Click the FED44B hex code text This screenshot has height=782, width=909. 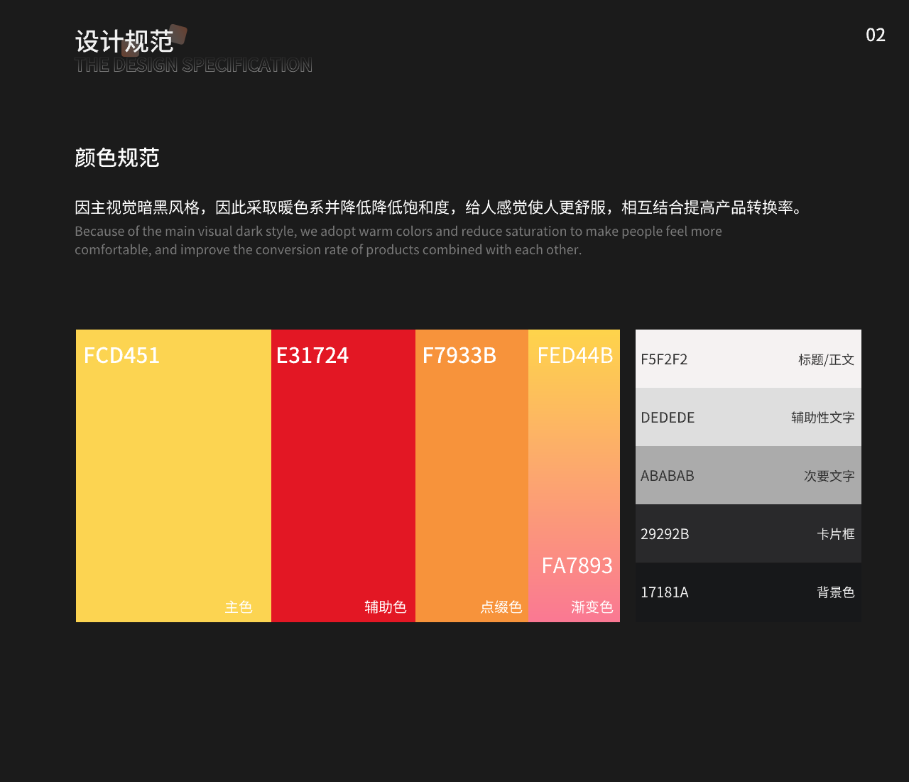pyautogui.click(x=575, y=355)
